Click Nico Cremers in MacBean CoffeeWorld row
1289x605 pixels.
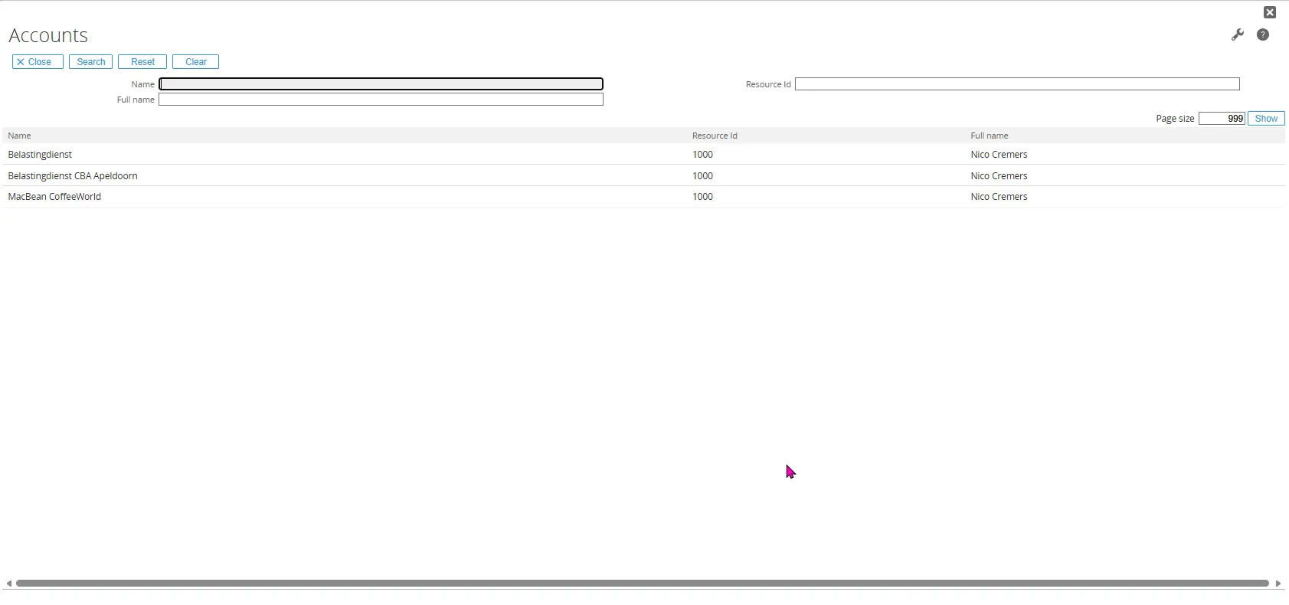point(999,197)
